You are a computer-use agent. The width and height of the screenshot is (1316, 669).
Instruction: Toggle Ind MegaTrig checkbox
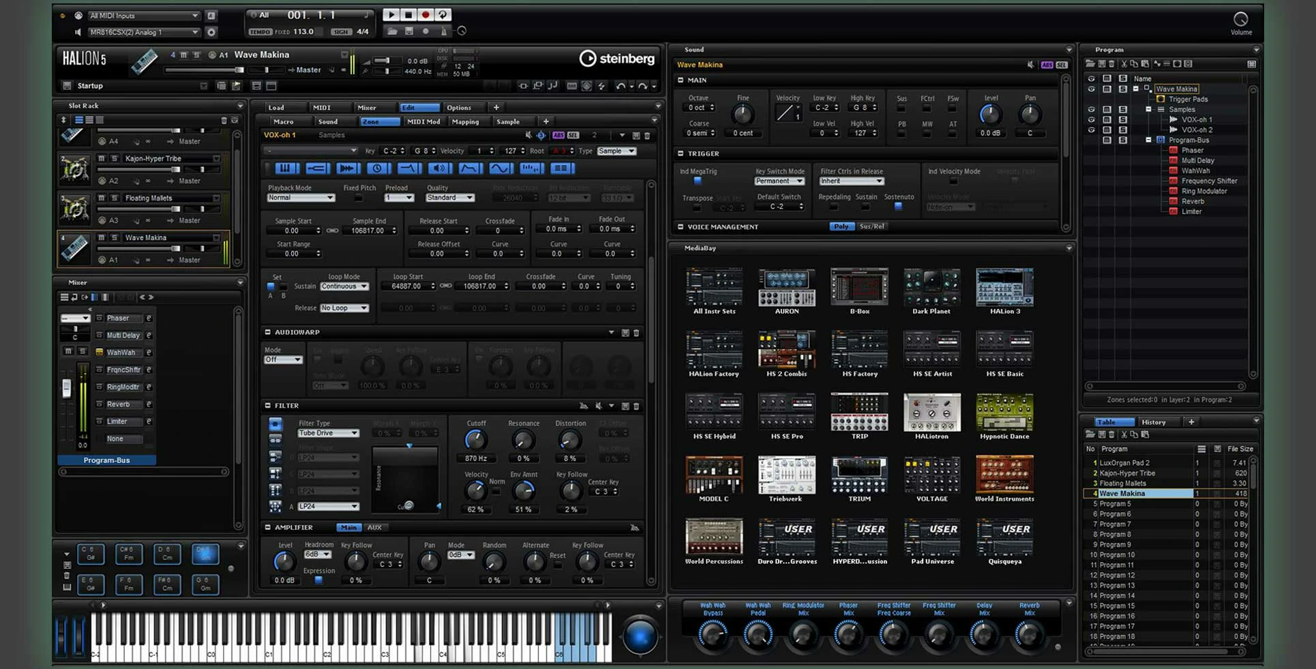click(x=698, y=181)
